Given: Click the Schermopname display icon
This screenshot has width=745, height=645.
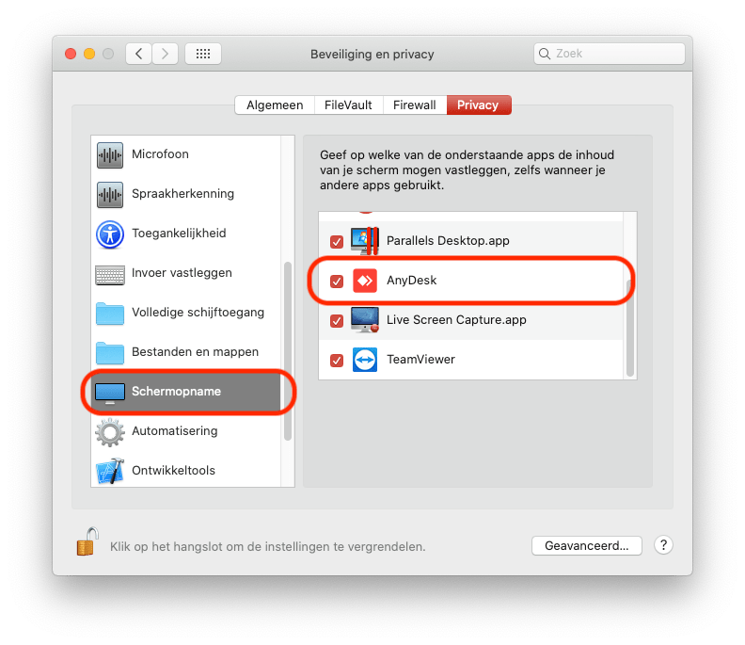Looking at the screenshot, I should (110, 393).
